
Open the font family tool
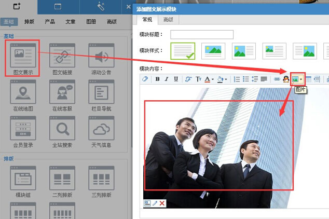click(188, 79)
